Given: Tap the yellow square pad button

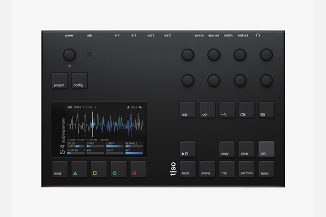Looking at the screenshot, I should pyautogui.click(x=99, y=169).
